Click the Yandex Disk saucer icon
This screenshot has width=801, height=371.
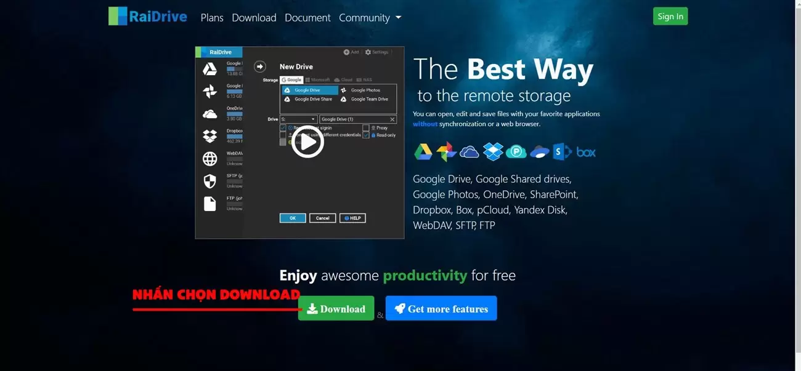tap(540, 152)
